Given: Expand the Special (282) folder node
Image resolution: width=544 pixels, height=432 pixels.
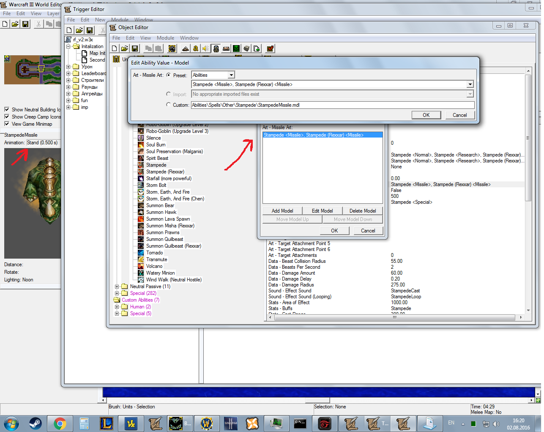Looking at the screenshot, I should (x=117, y=293).
